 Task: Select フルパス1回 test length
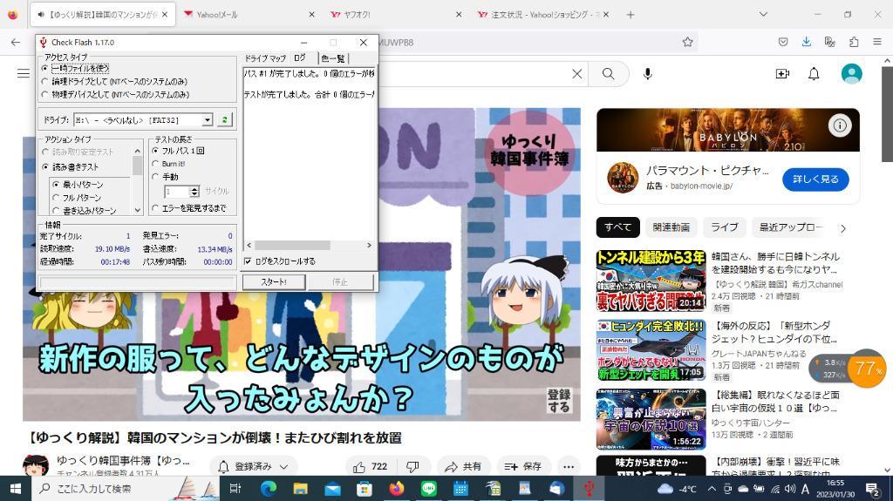178,151
